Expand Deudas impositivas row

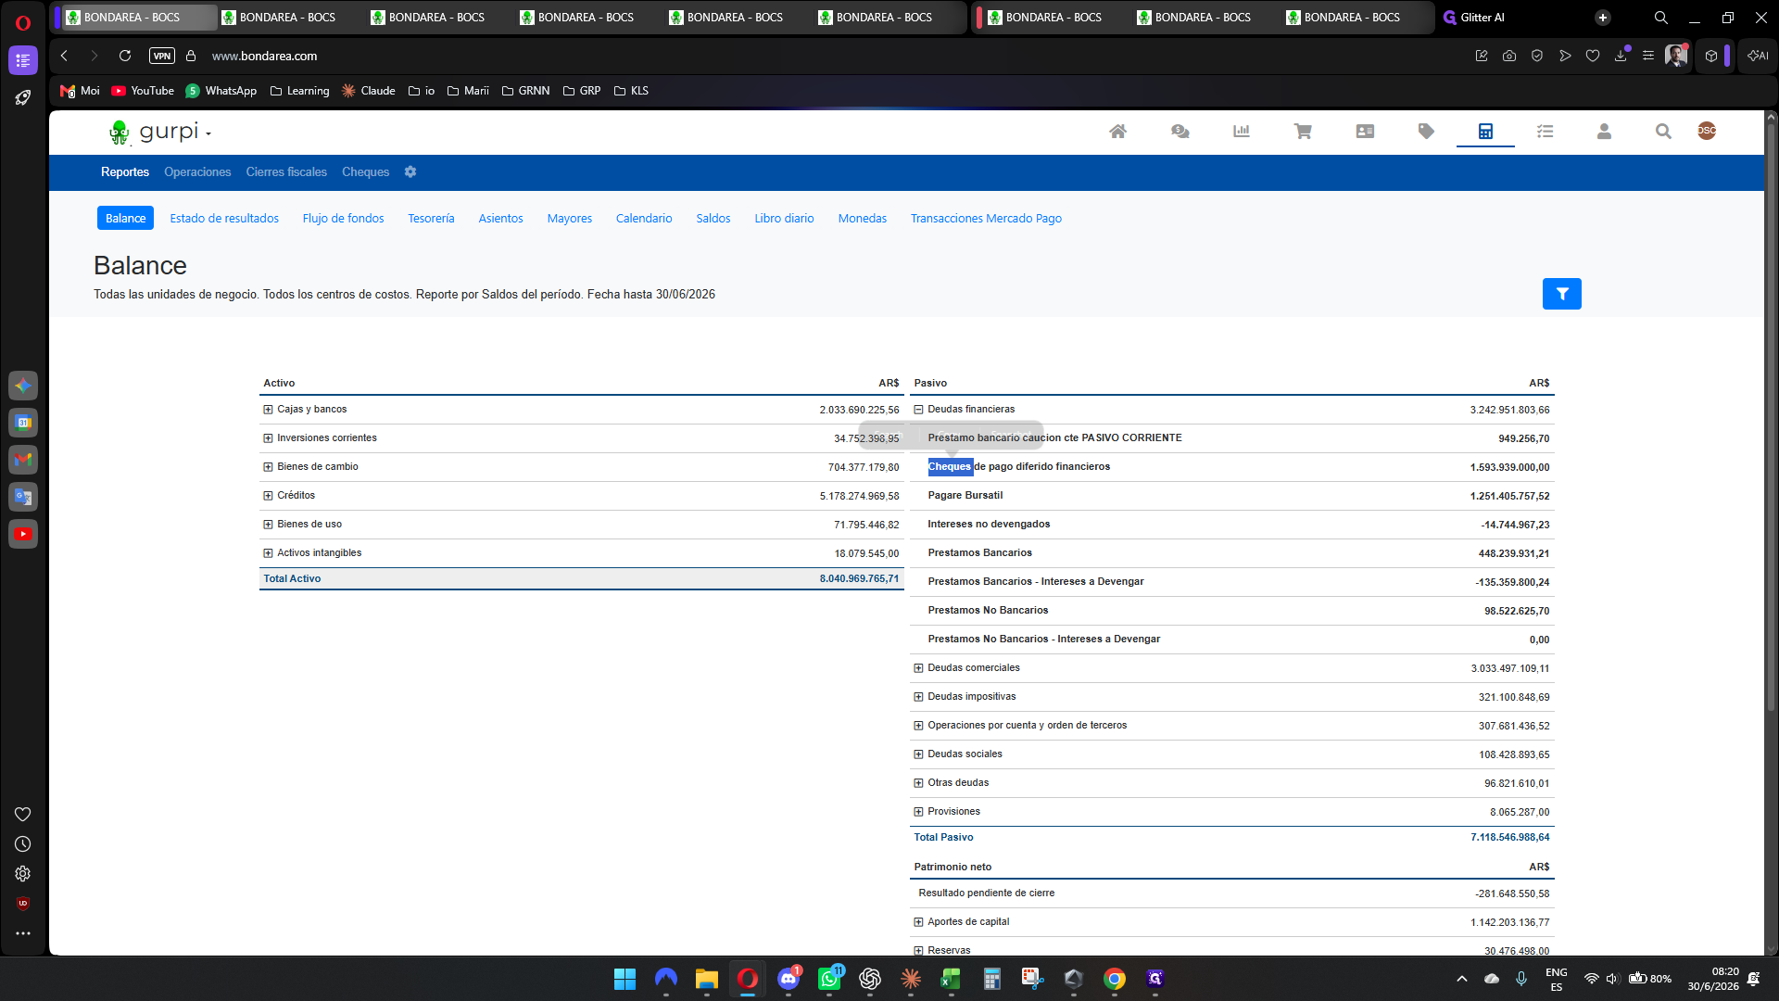point(918,697)
